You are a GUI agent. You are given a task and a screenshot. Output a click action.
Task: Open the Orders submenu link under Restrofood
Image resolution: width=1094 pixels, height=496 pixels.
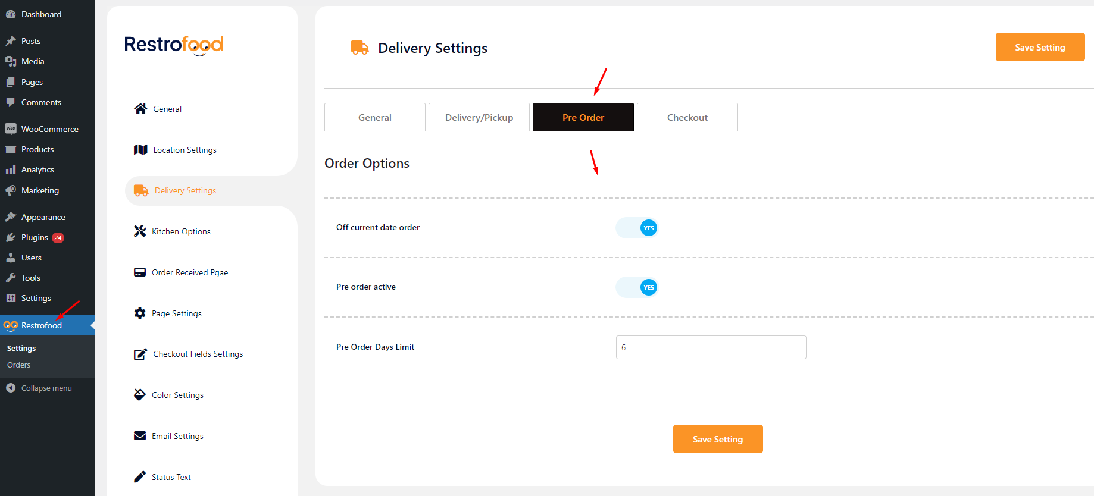(18, 365)
